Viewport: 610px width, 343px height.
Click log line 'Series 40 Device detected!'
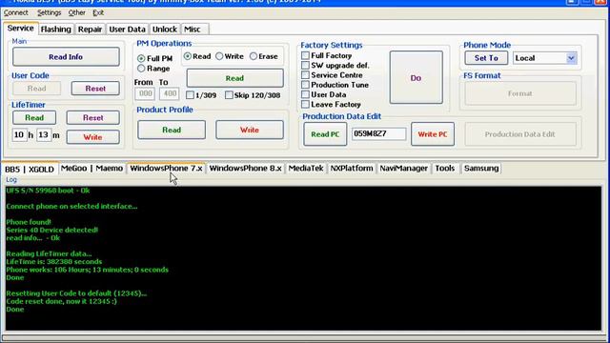point(52,230)
